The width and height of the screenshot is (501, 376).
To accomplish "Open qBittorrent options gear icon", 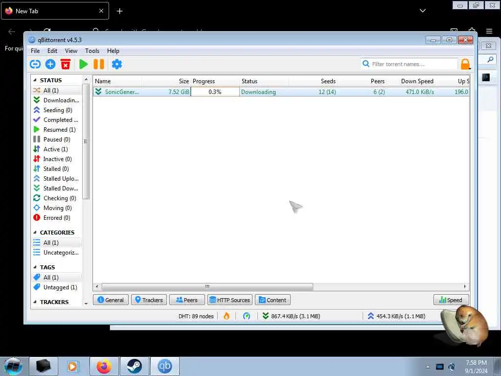I will (x=117, y=64).
